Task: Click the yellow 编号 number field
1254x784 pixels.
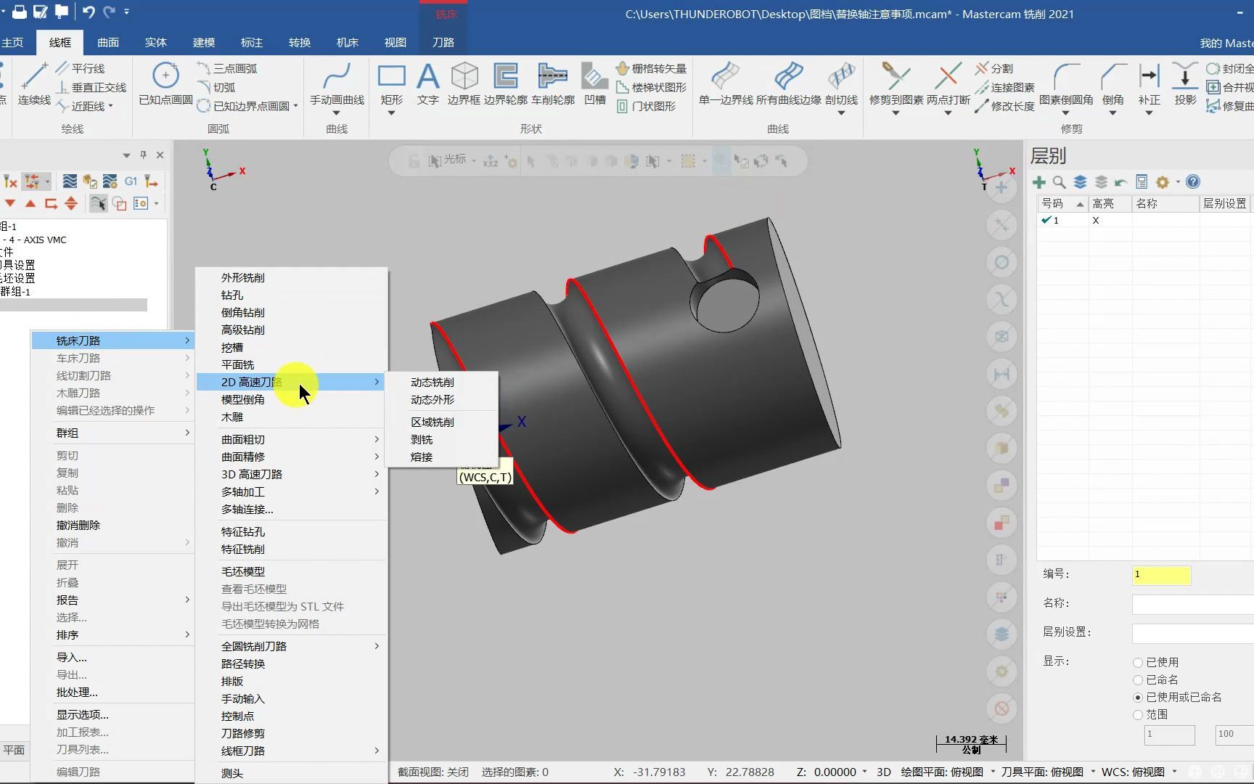Action: click(x=1161, y=575)
